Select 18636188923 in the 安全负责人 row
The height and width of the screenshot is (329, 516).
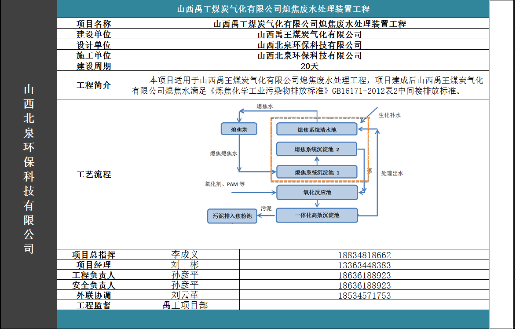coord(364,285)
